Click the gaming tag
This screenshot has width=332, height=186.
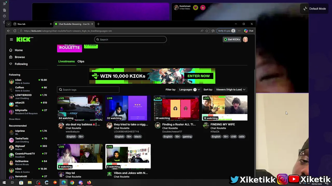[187, 137]
